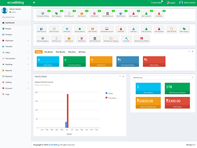The height and width of the screenshot is (148, 197).
Task: Open the Add Quotation star shortcut
Action: click(80, 30)
